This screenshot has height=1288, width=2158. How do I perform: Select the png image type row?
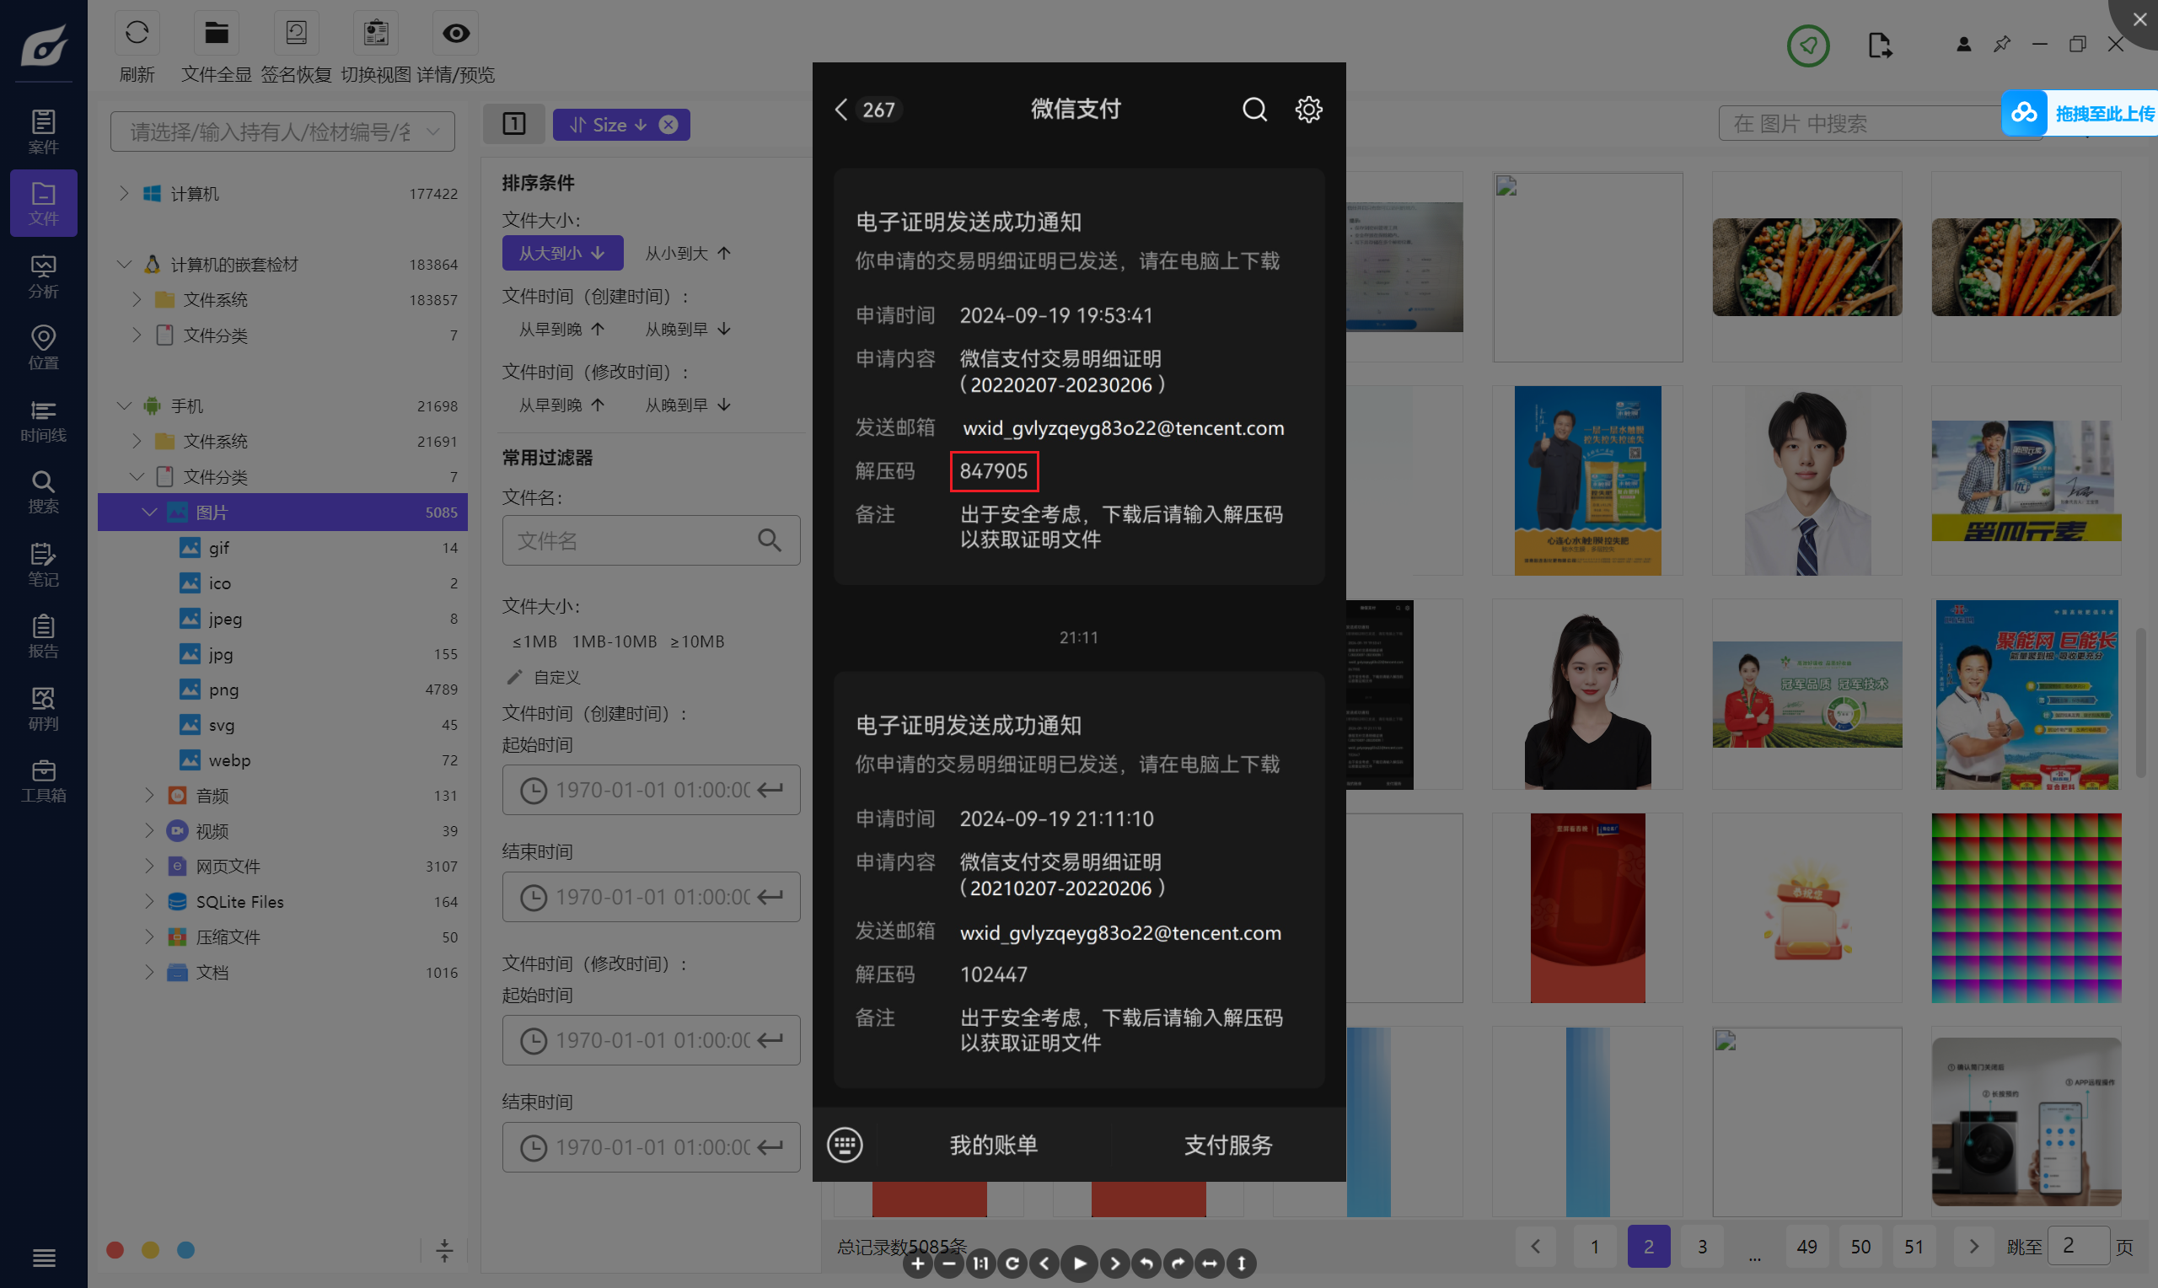pos(283,690)
